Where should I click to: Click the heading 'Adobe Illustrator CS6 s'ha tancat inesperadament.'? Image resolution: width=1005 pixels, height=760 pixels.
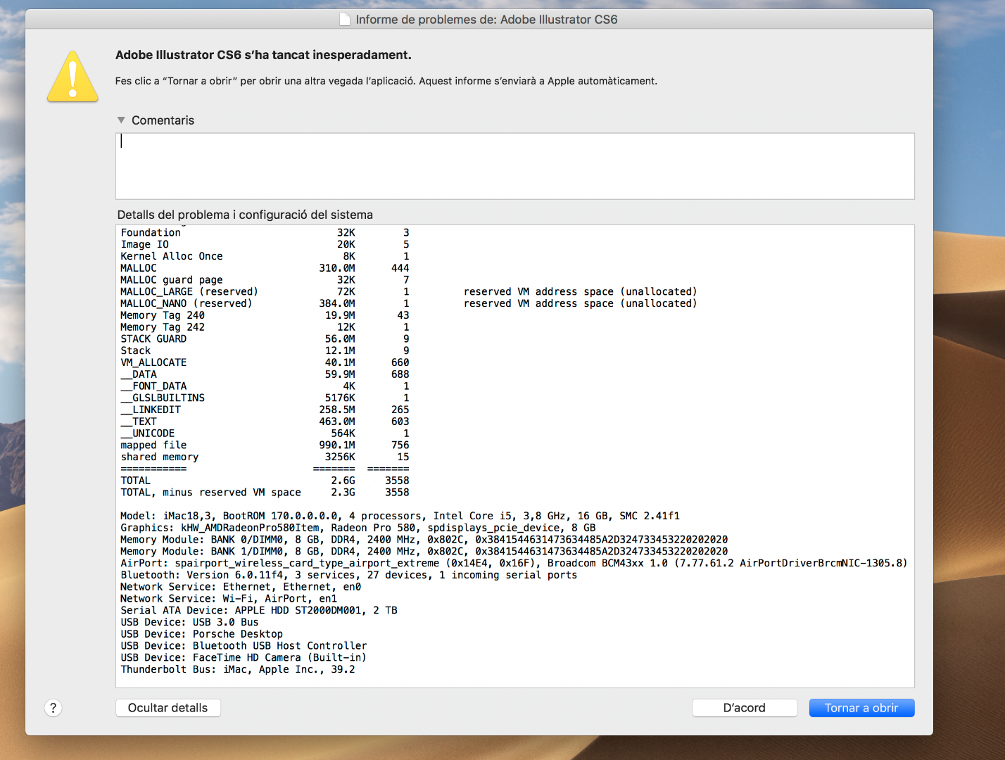263,55
